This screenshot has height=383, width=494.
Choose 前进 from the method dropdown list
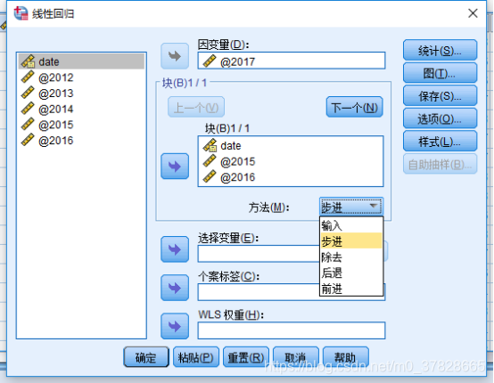tap(351, 289)
